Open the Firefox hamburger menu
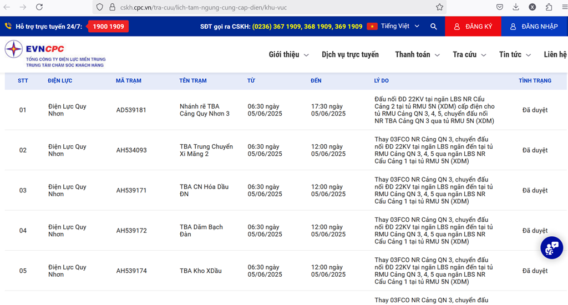The height and width of the screenshot is (305, 568). click(563, 7)
